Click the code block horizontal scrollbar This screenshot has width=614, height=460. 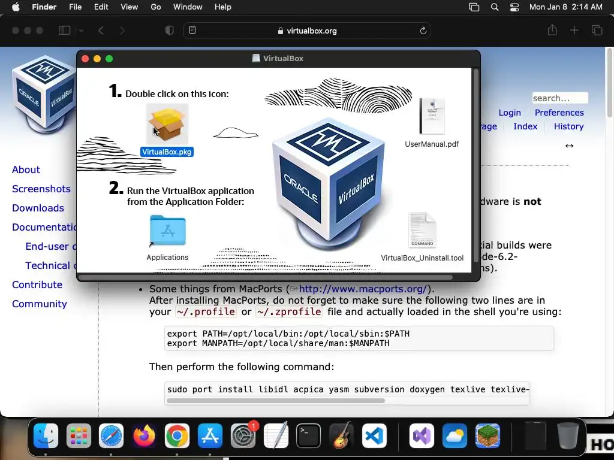point(275,401)
